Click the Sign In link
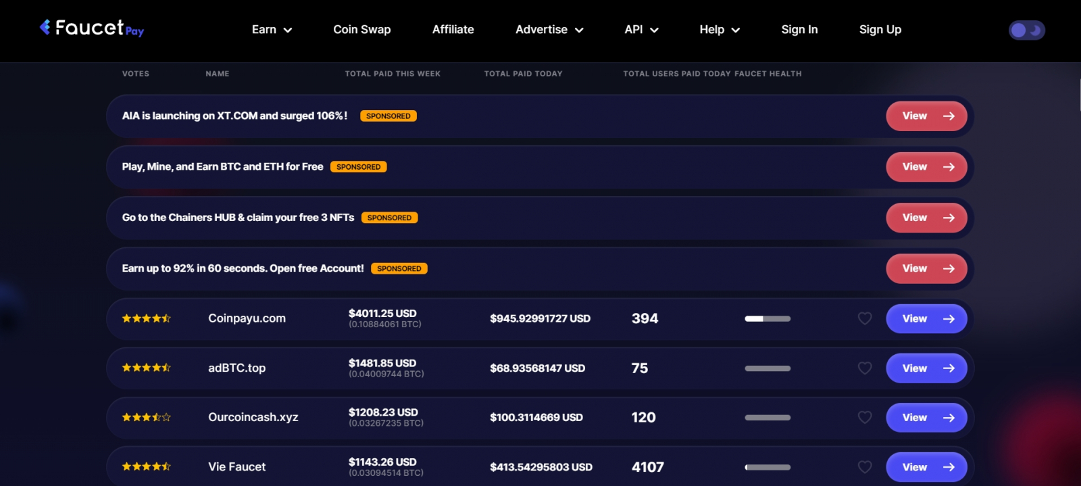The image size is (1081, 486). tap(799, 30)
